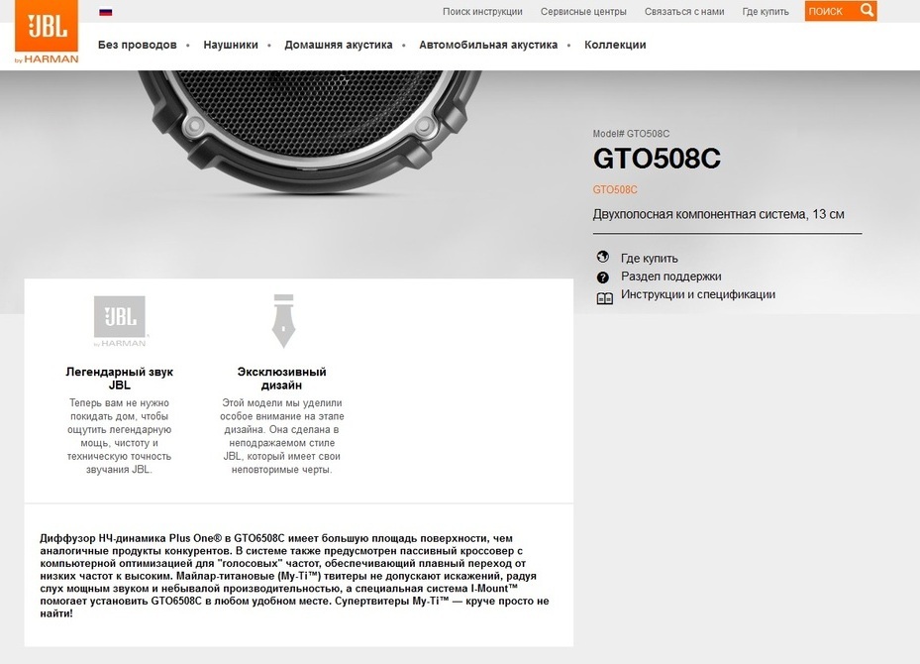
Task: Expand the Наушники menu
Action: pyautogui.click(x=231, y=45)
